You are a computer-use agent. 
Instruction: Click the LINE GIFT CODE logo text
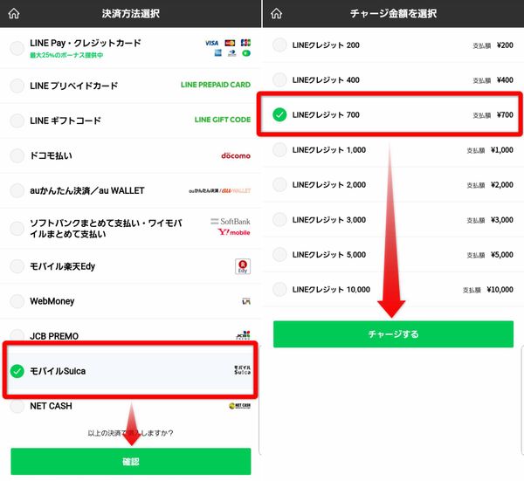coord(223,120)
